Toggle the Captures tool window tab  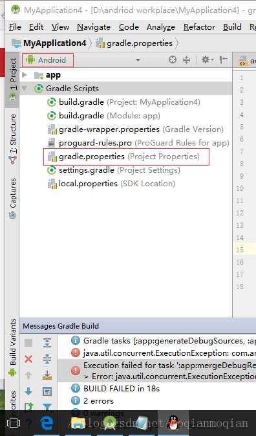pyautogui.click(x=12, y=199)
